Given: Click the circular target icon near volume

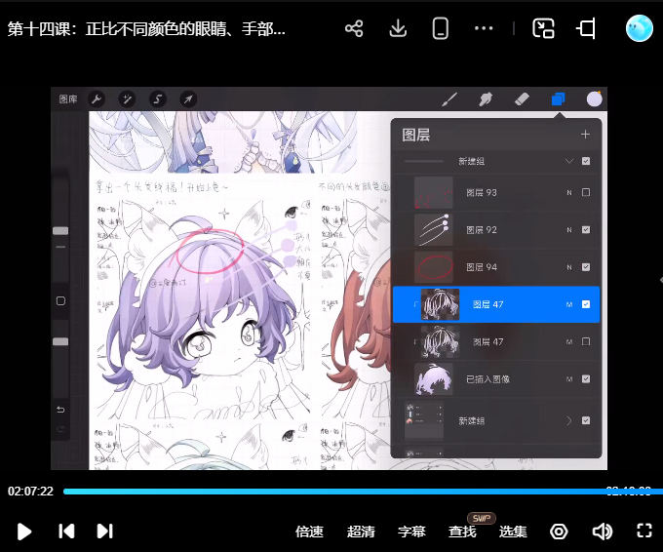Looking at the screenshot, I should coord(559,532).
